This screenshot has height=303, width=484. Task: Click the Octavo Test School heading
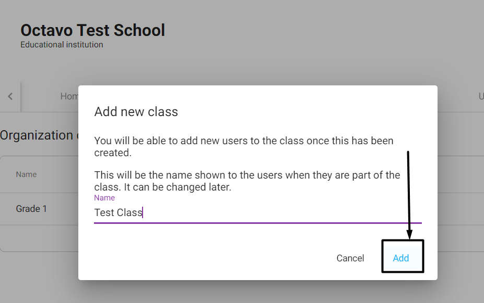pyautogui.click(x=92, y=30)
